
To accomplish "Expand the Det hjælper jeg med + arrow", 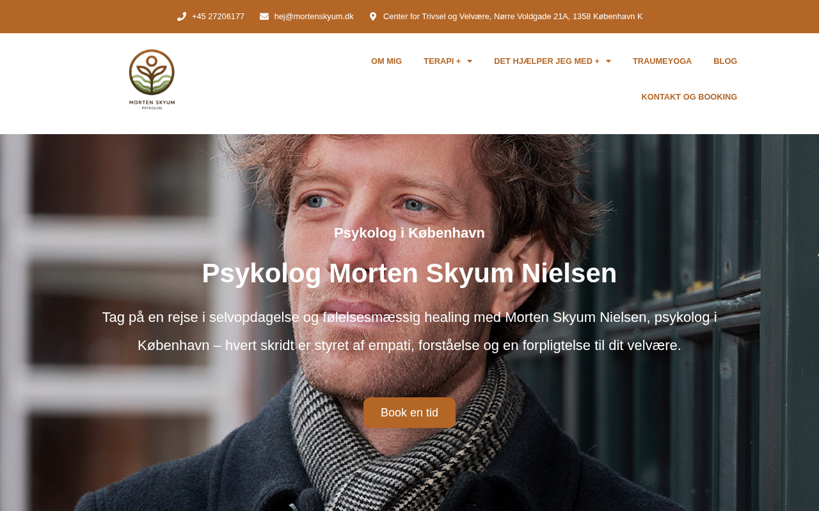I will 608,61.
